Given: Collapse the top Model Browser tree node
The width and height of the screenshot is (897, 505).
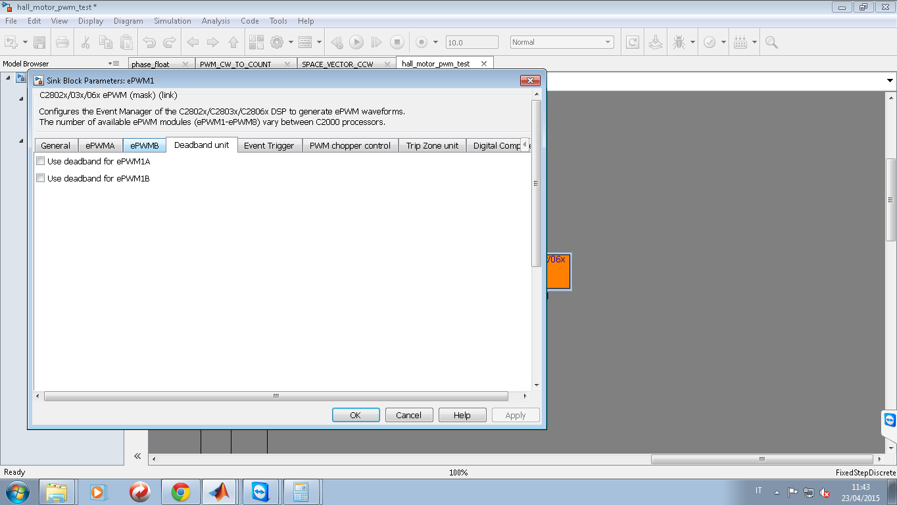Looking at the screenshot, I should point(8,78).
